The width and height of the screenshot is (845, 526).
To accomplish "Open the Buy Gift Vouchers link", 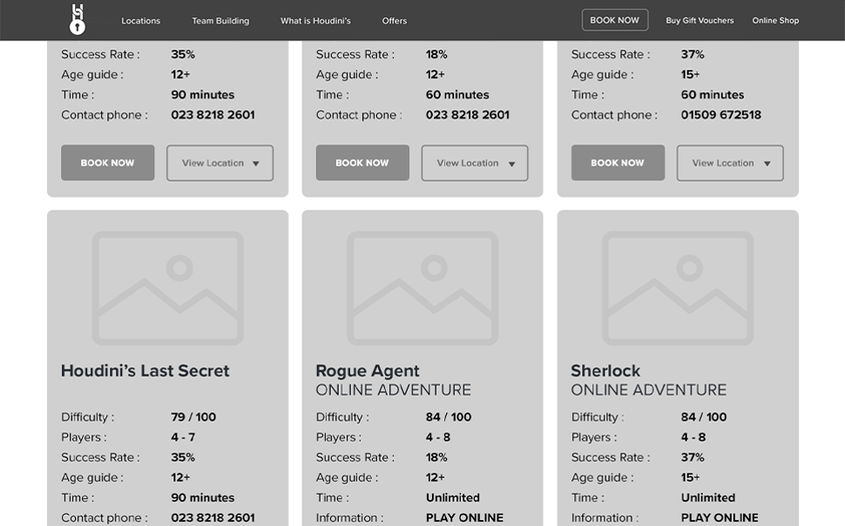I will 700,21.
